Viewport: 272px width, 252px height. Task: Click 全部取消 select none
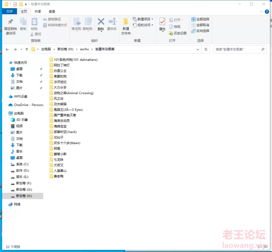[x=200, y=25]
